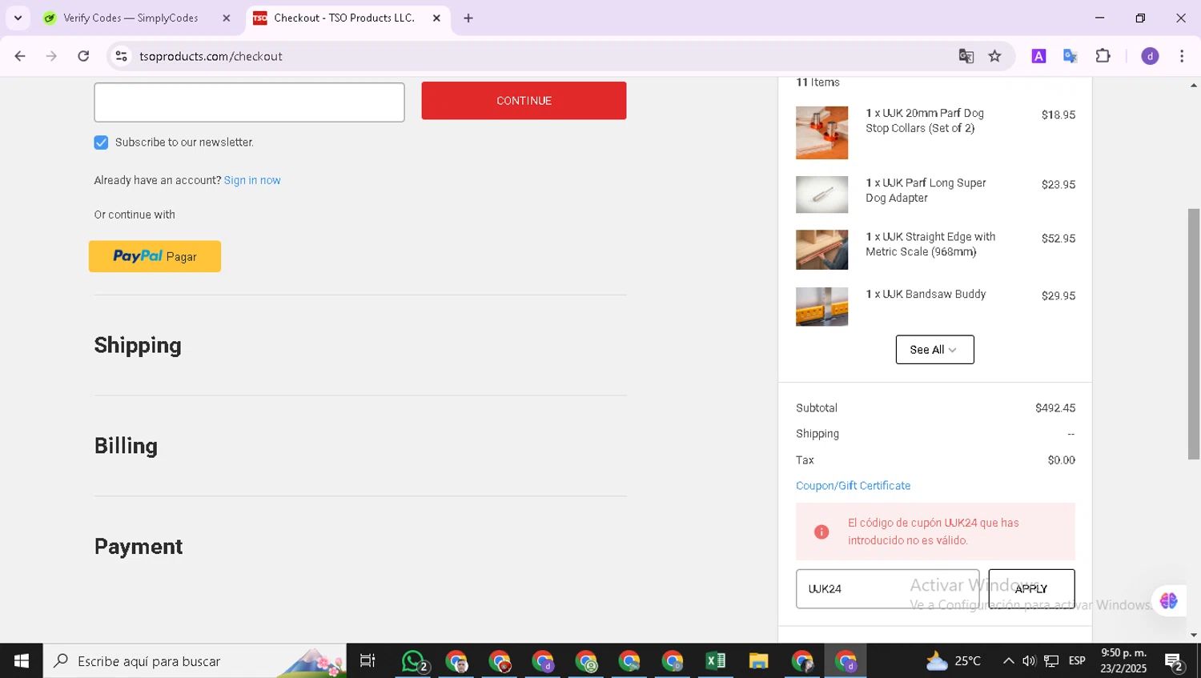Click the $18.95 price text
This screenshot has height=678, width=1201.
tap(1058, 115)
